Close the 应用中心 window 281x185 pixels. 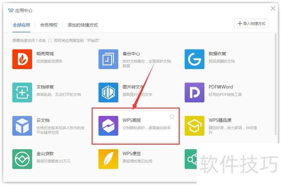coord(273,8)
